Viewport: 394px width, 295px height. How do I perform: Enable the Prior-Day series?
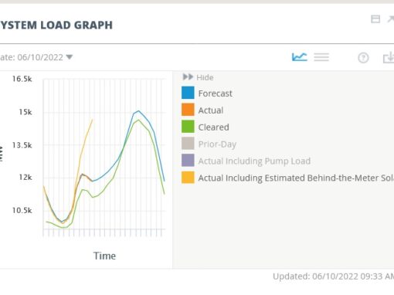217,144
